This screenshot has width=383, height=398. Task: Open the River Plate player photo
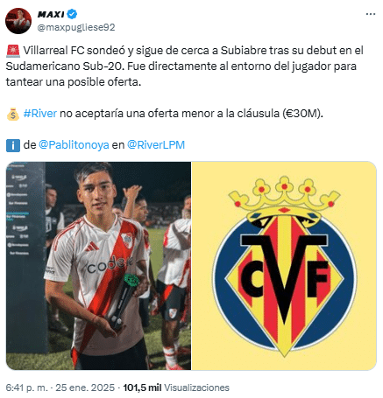pos(98,266)
